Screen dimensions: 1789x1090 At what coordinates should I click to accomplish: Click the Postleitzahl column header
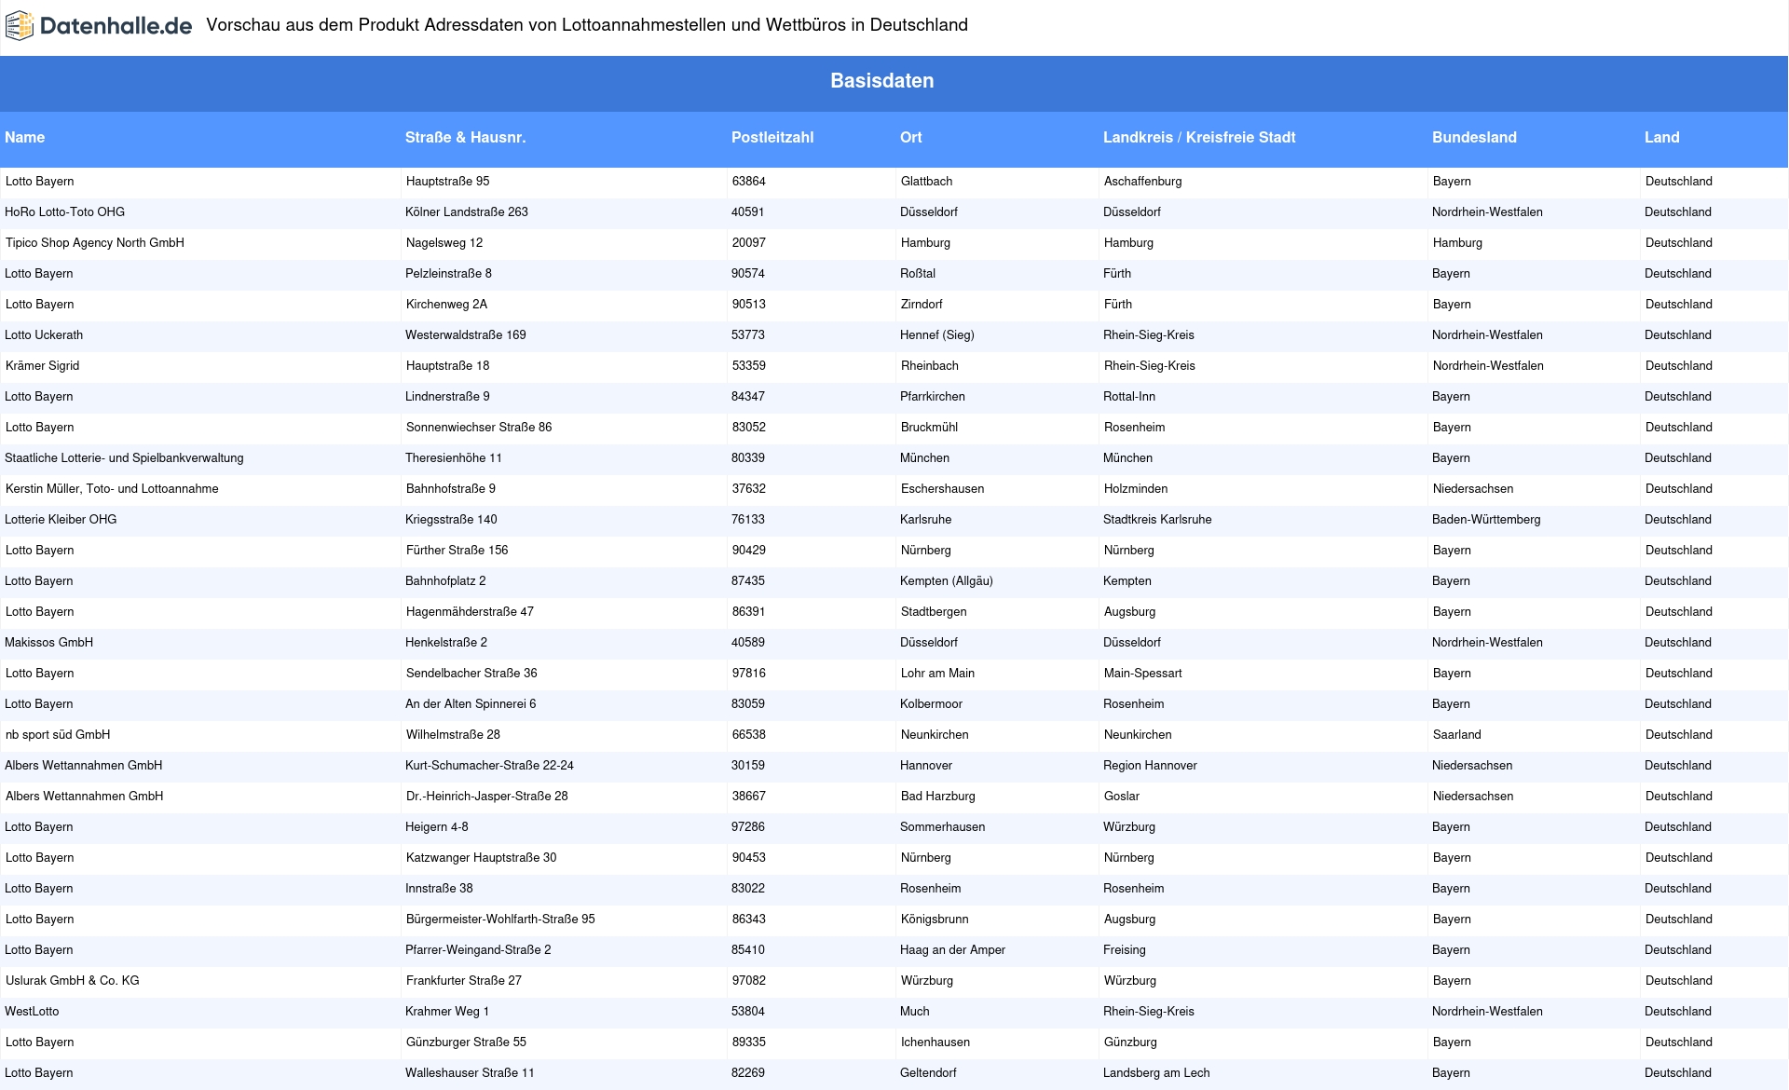tap(772, 137)
